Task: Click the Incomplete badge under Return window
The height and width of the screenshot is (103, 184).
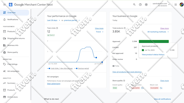Action: point(136,88)
